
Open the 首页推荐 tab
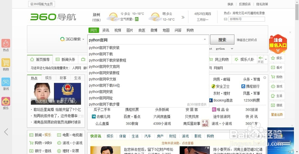click(40, 60)
